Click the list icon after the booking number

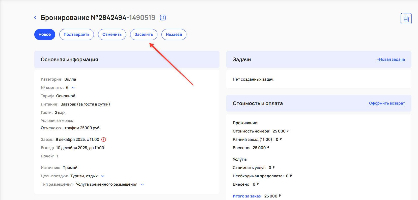coord(163,18)
